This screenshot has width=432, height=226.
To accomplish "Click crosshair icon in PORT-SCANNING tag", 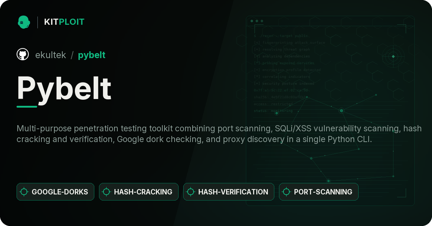I will pyautogui.click(x=287, y=192).
